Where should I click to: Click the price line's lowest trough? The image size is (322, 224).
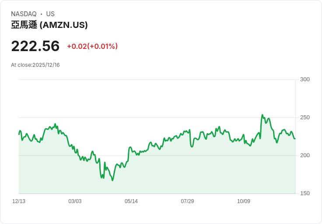point(112,180)
